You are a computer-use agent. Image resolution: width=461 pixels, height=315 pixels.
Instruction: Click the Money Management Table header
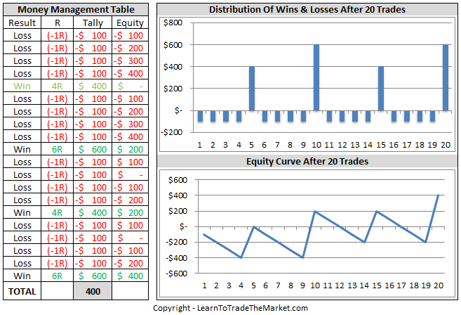point(76,9)
